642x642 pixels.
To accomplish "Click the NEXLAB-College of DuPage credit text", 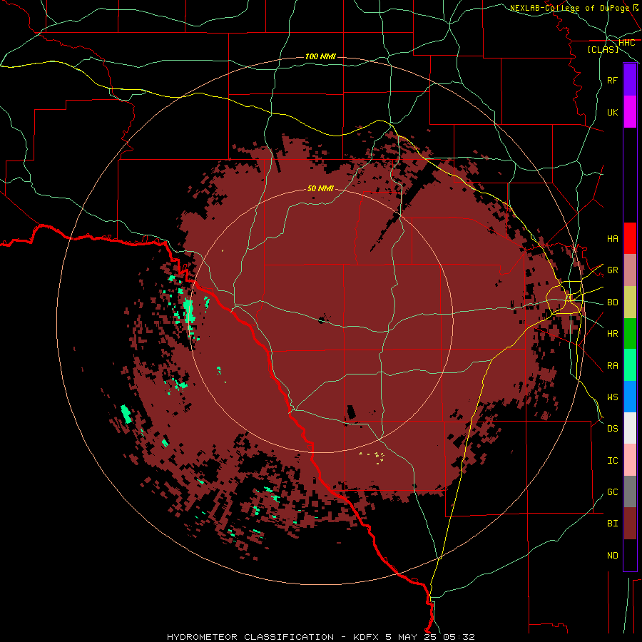I will [x=569, y=8].
